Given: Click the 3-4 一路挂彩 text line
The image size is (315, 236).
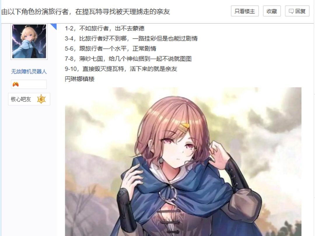Looking at the screenshot, I should [x=131, y=38].
